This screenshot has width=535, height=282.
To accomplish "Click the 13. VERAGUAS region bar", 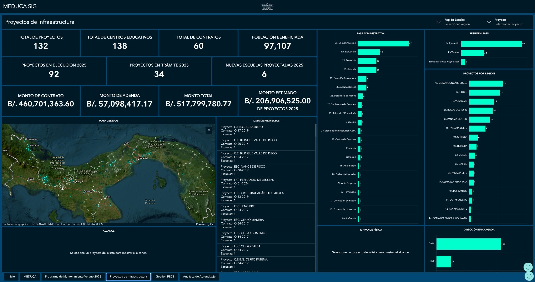I will click(481, 101).
